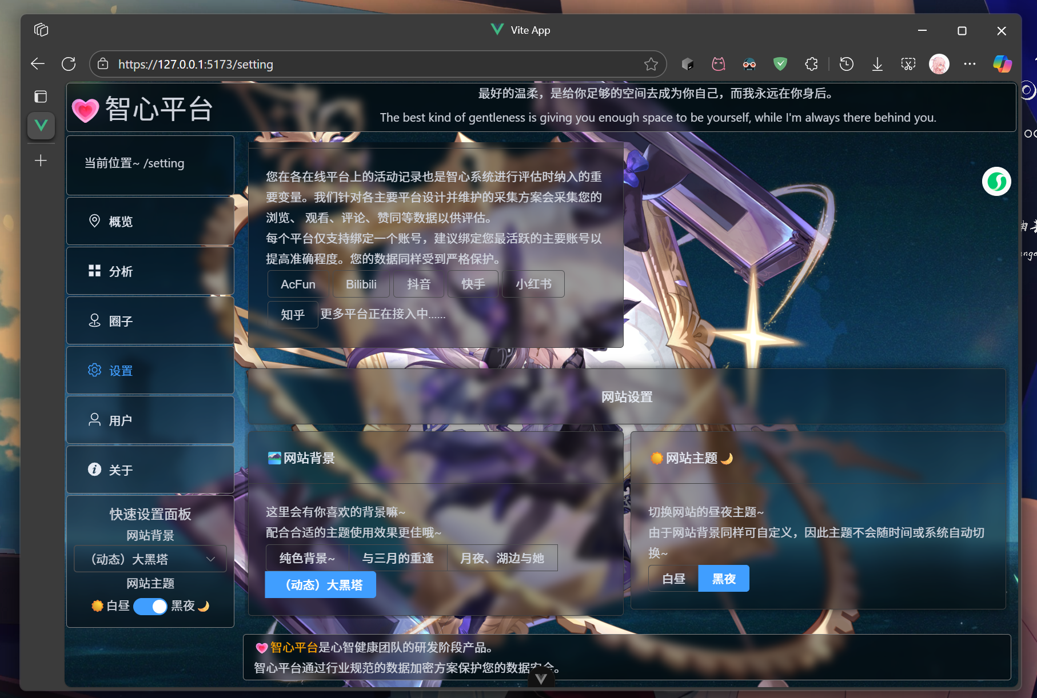The height and width of the screenshot is (698, 1037).
Task: Click the pink heart logo of 智心平台
Action: tap(86, 110)
